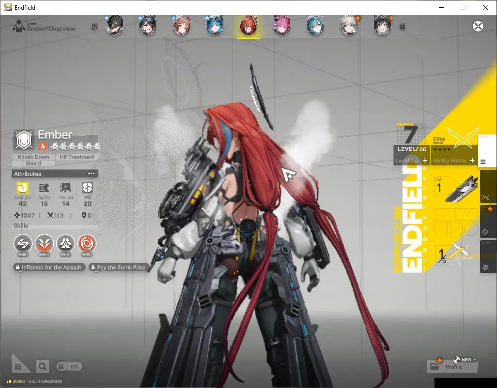Screen dimensions: 497x388
Task: Click the LEVEL/20 indicator
Action: (x=412, y=149)
